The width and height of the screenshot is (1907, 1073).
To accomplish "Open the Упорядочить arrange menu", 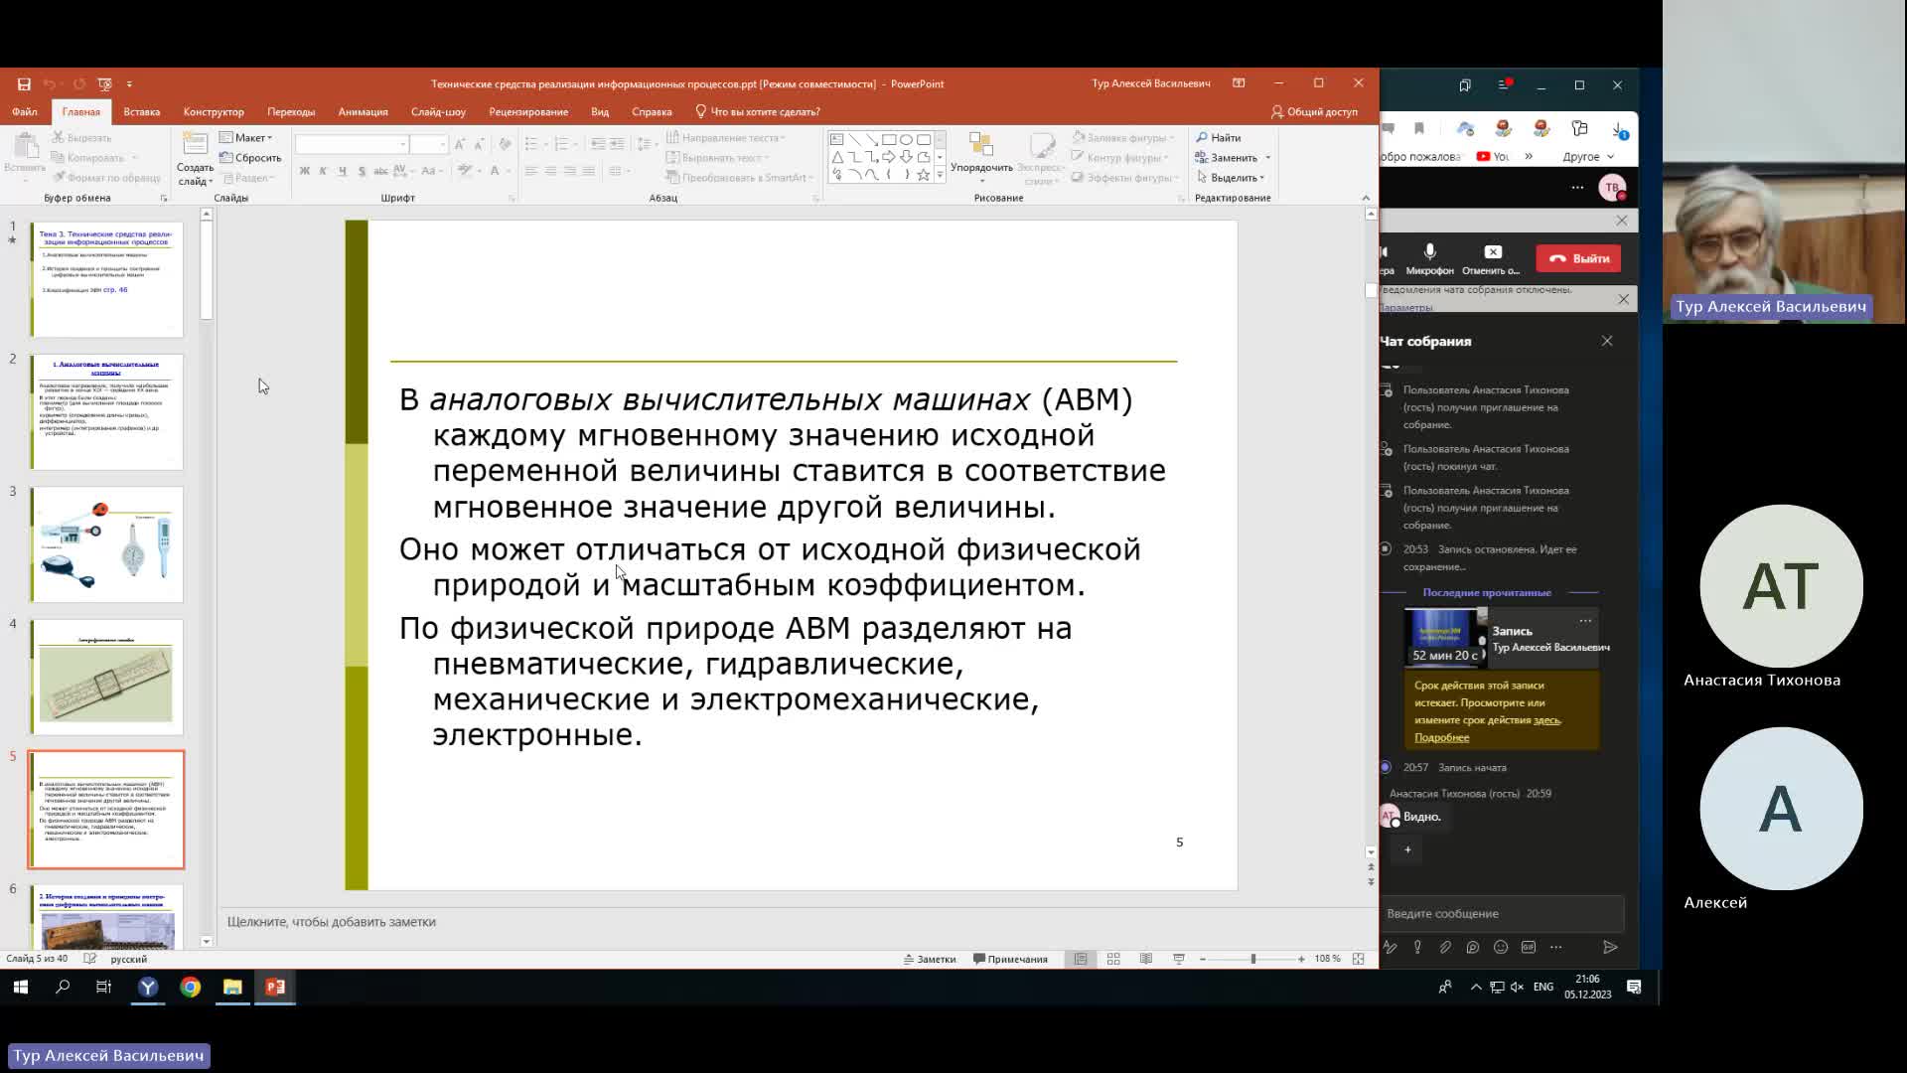I will [981, 157].
